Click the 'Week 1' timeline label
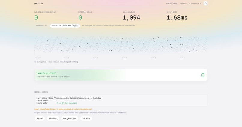The height and width of the screenshot is (127, 242). pos(38,58)
